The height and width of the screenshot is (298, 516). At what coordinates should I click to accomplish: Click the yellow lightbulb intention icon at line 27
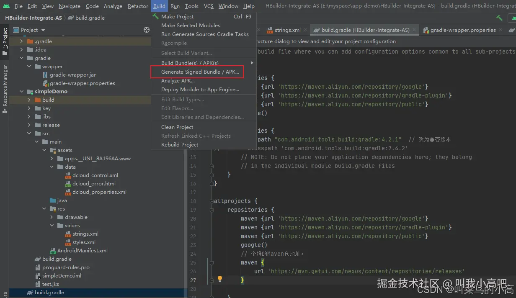point(219,279)
